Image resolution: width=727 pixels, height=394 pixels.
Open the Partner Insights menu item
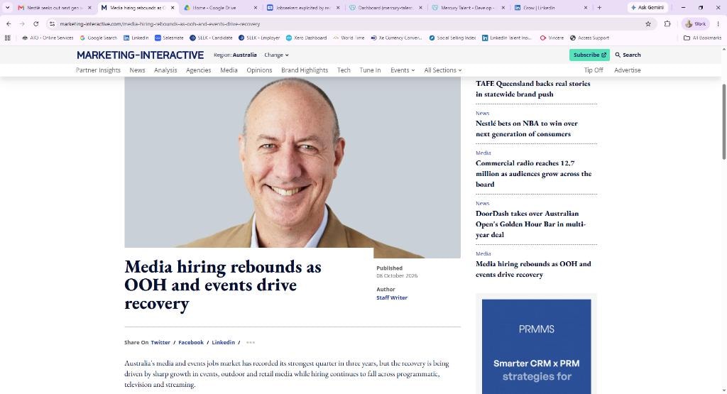coord(98,70)
